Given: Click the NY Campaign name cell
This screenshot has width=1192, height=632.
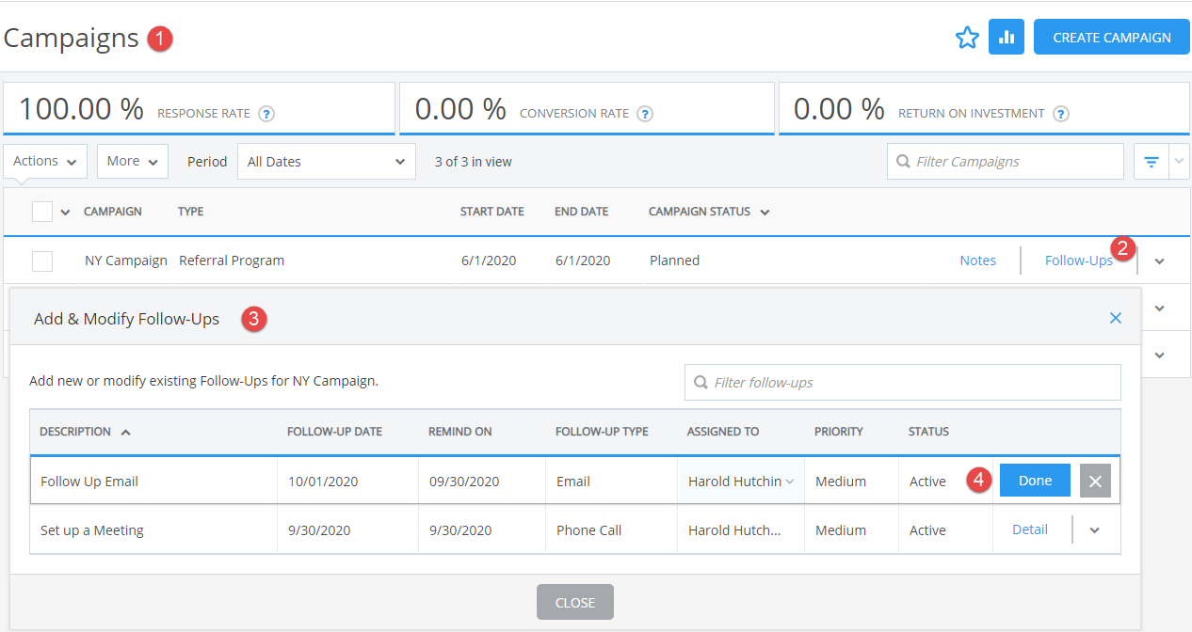Looking at the screenshot, I should pos(126,261).
